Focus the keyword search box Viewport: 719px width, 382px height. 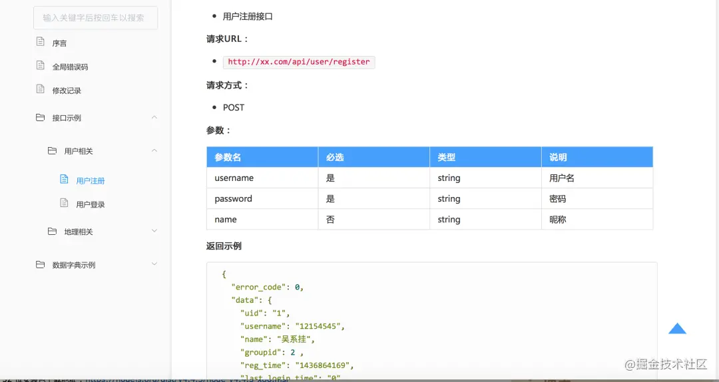(95, 18)
